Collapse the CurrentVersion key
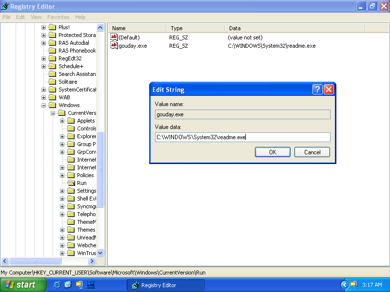The image size is (390, 292). tap(53, 113)
